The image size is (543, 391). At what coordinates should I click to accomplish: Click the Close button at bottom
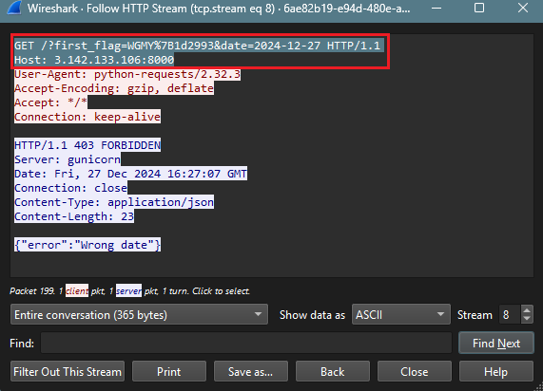[415, 371]
